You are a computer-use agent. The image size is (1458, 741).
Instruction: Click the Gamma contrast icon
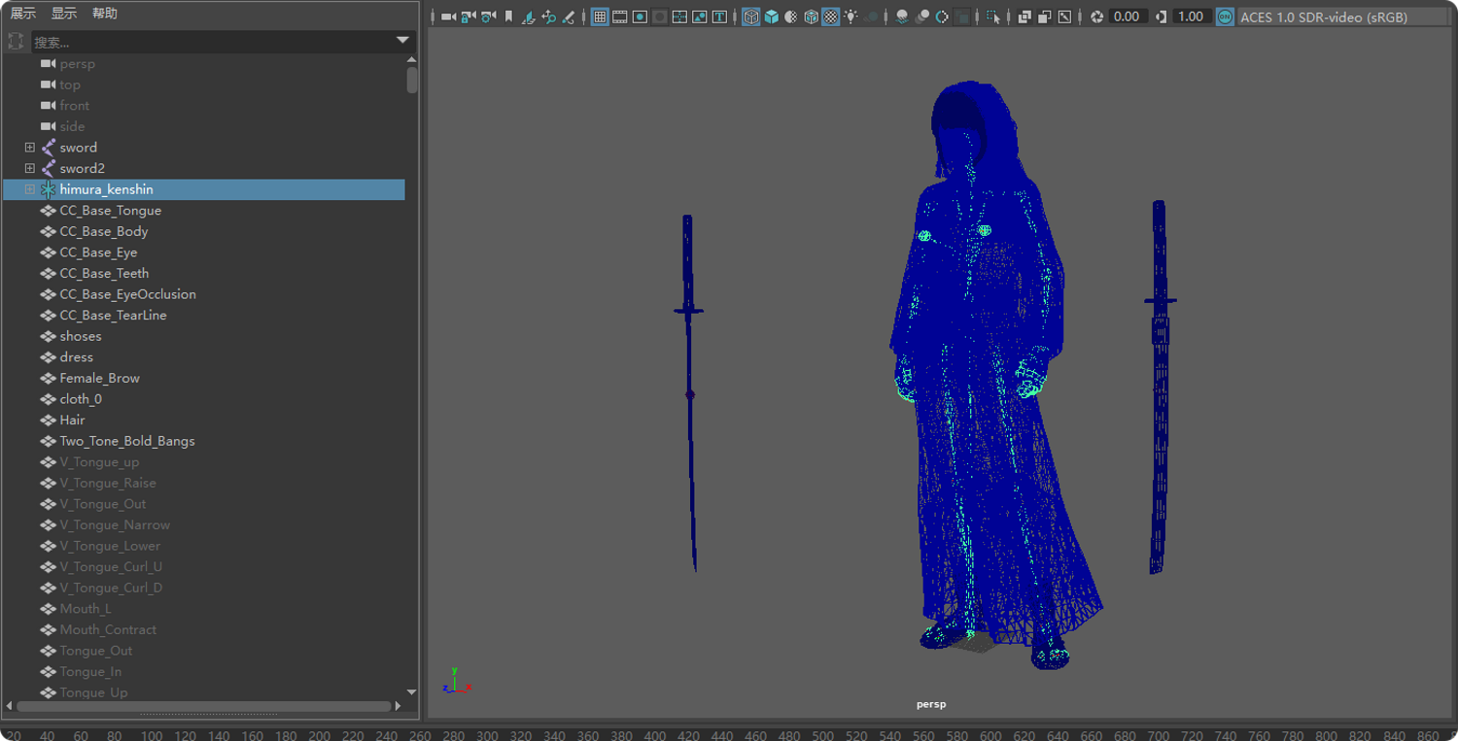(1161, 17)
